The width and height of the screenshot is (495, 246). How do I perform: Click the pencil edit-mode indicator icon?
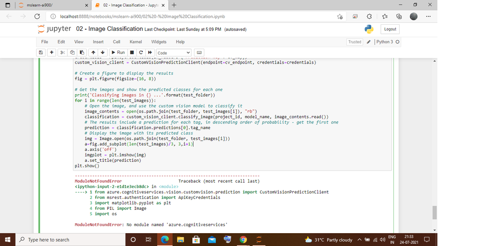[369, 42]
